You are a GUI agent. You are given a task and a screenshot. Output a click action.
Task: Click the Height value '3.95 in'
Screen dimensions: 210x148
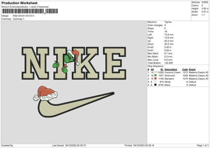click(x=205, y=8)
